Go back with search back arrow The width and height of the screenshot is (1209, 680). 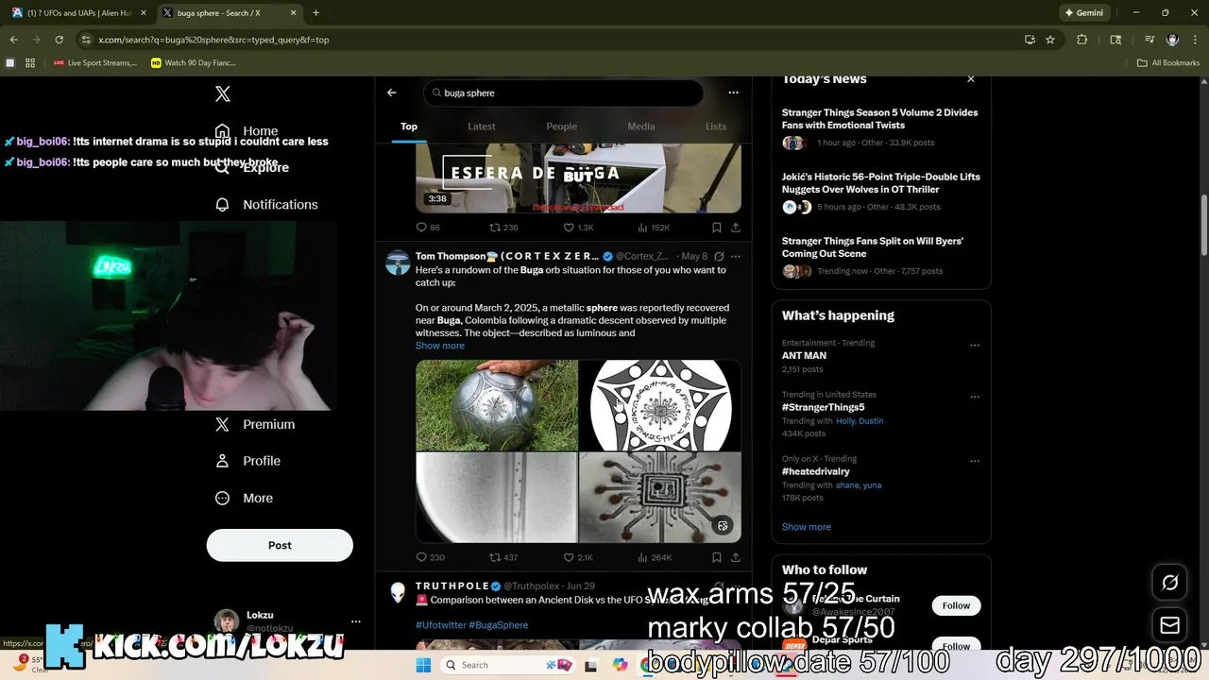(392, 93)
